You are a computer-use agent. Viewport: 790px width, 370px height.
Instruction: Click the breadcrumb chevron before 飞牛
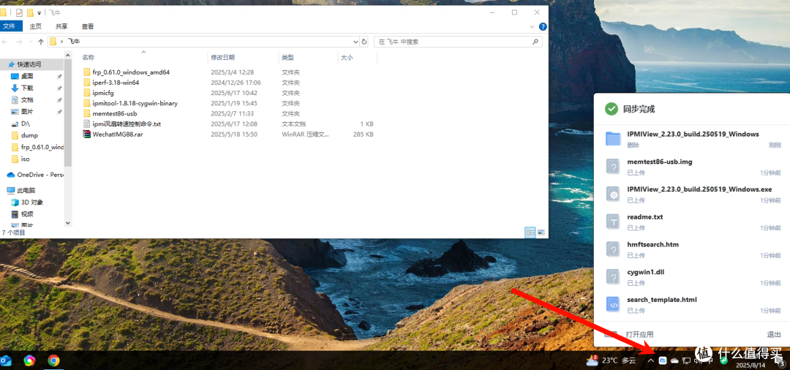coord(61,42)
